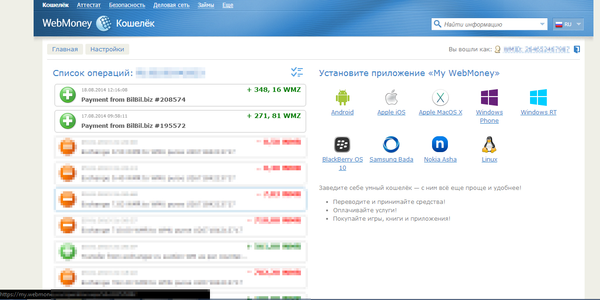The height and width of the screenshot is (300, 600).
Task: Open the Деловая сеть menu item
Action: tap(171, 6)
